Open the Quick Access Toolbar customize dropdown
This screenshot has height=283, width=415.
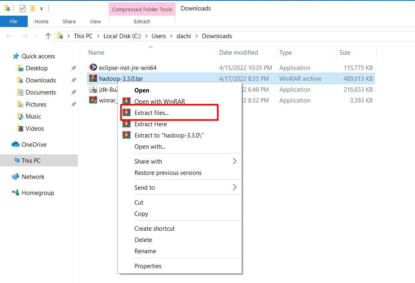[x=41, y=8]
